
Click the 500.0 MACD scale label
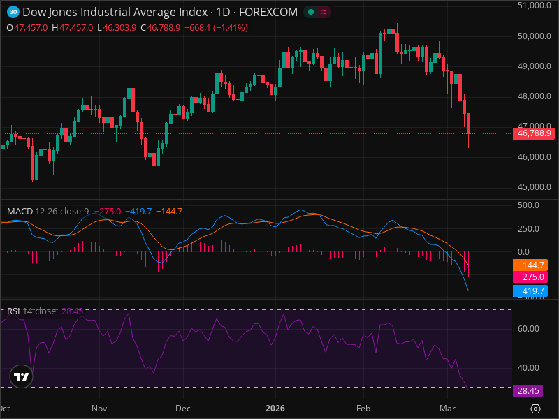click(528, 205)
